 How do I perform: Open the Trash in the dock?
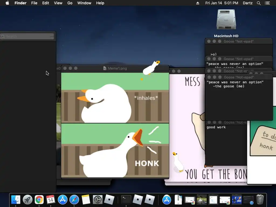point(260,200)
